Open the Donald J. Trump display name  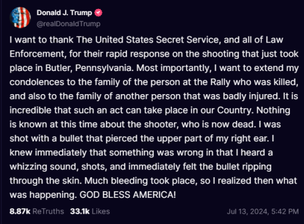click(x=64, y=13)
